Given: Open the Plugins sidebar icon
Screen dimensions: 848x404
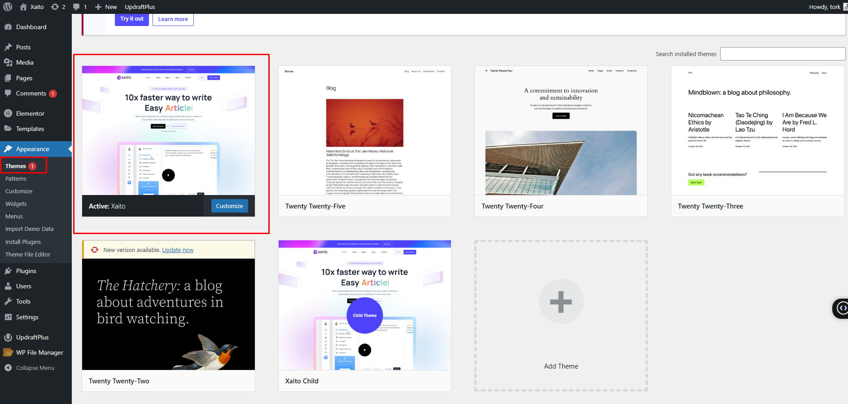Looking at the screenshot, I should [8, 271].
